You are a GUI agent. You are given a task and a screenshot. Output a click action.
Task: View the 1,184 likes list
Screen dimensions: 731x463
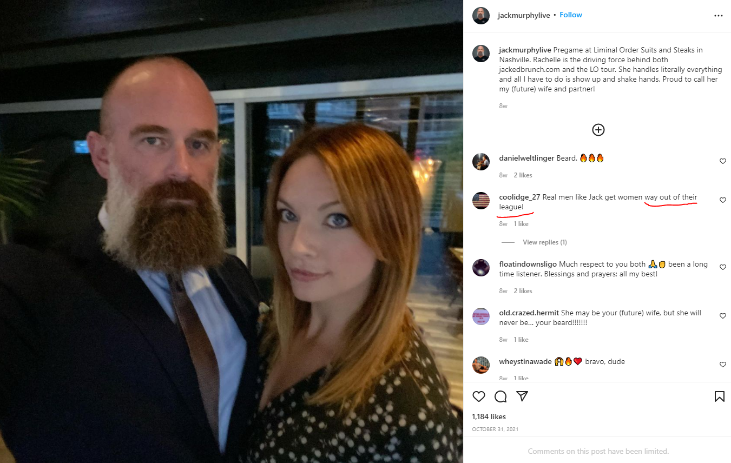(489, 416)
